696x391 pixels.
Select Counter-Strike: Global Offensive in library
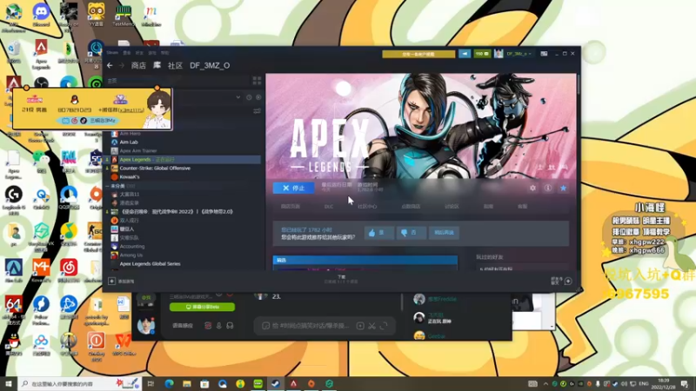(x=155, y=169)
